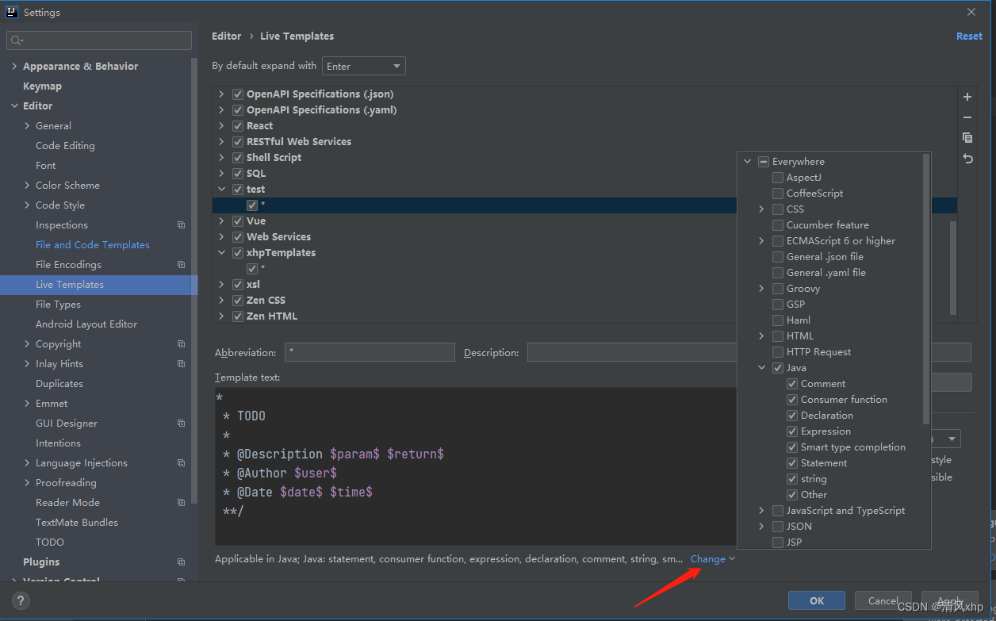Open the 'By default expand with' dropdown
The width and height of the screenshot is (996, 621).
click(363, 67)
